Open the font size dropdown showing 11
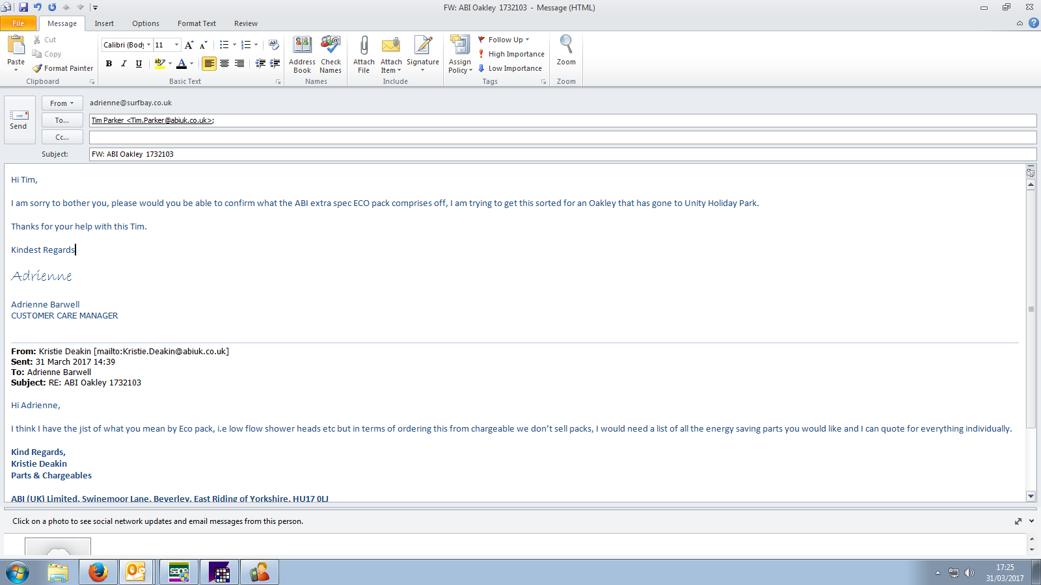Screen dimensions: 1041x585 [176, 45]
